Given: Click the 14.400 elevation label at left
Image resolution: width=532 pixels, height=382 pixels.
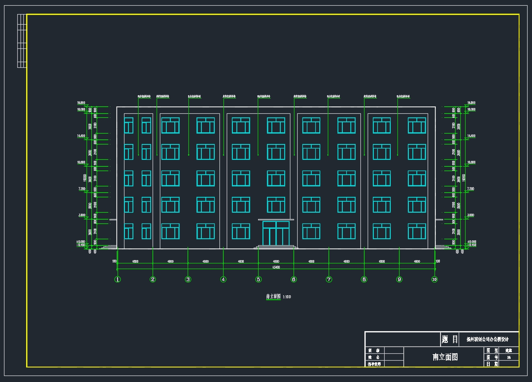Looking at the screenshot, I should (81, 136).
